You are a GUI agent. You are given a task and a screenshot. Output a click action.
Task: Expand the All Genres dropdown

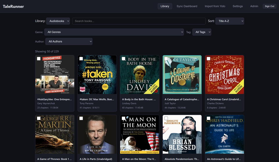[114, 32]
